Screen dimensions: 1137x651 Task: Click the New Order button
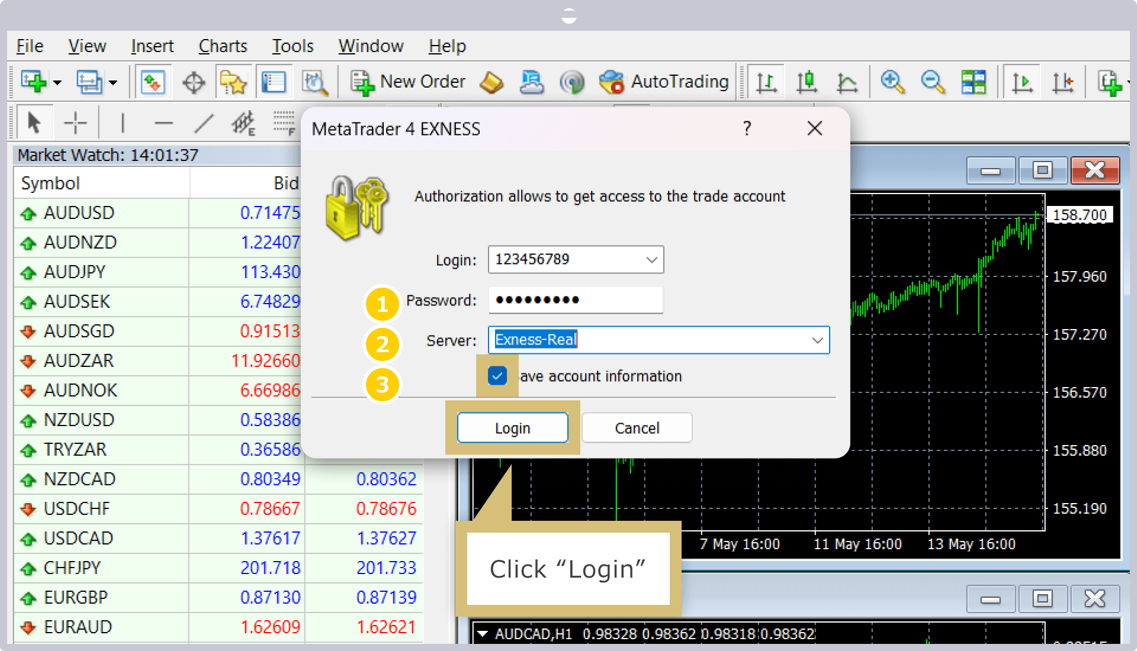coord(408,82)
